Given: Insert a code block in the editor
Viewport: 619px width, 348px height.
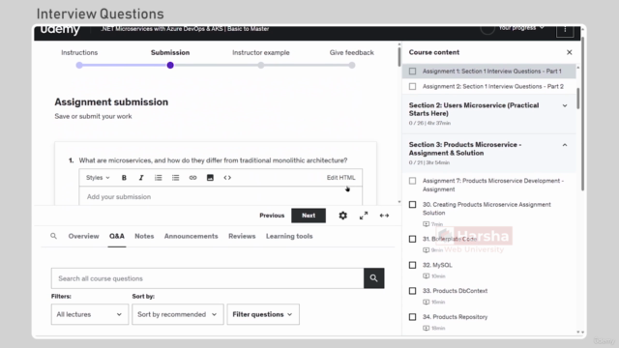Looking at the screenshot, I should point(227,178).
